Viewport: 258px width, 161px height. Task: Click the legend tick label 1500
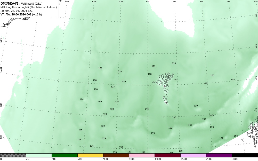(183, 159)
